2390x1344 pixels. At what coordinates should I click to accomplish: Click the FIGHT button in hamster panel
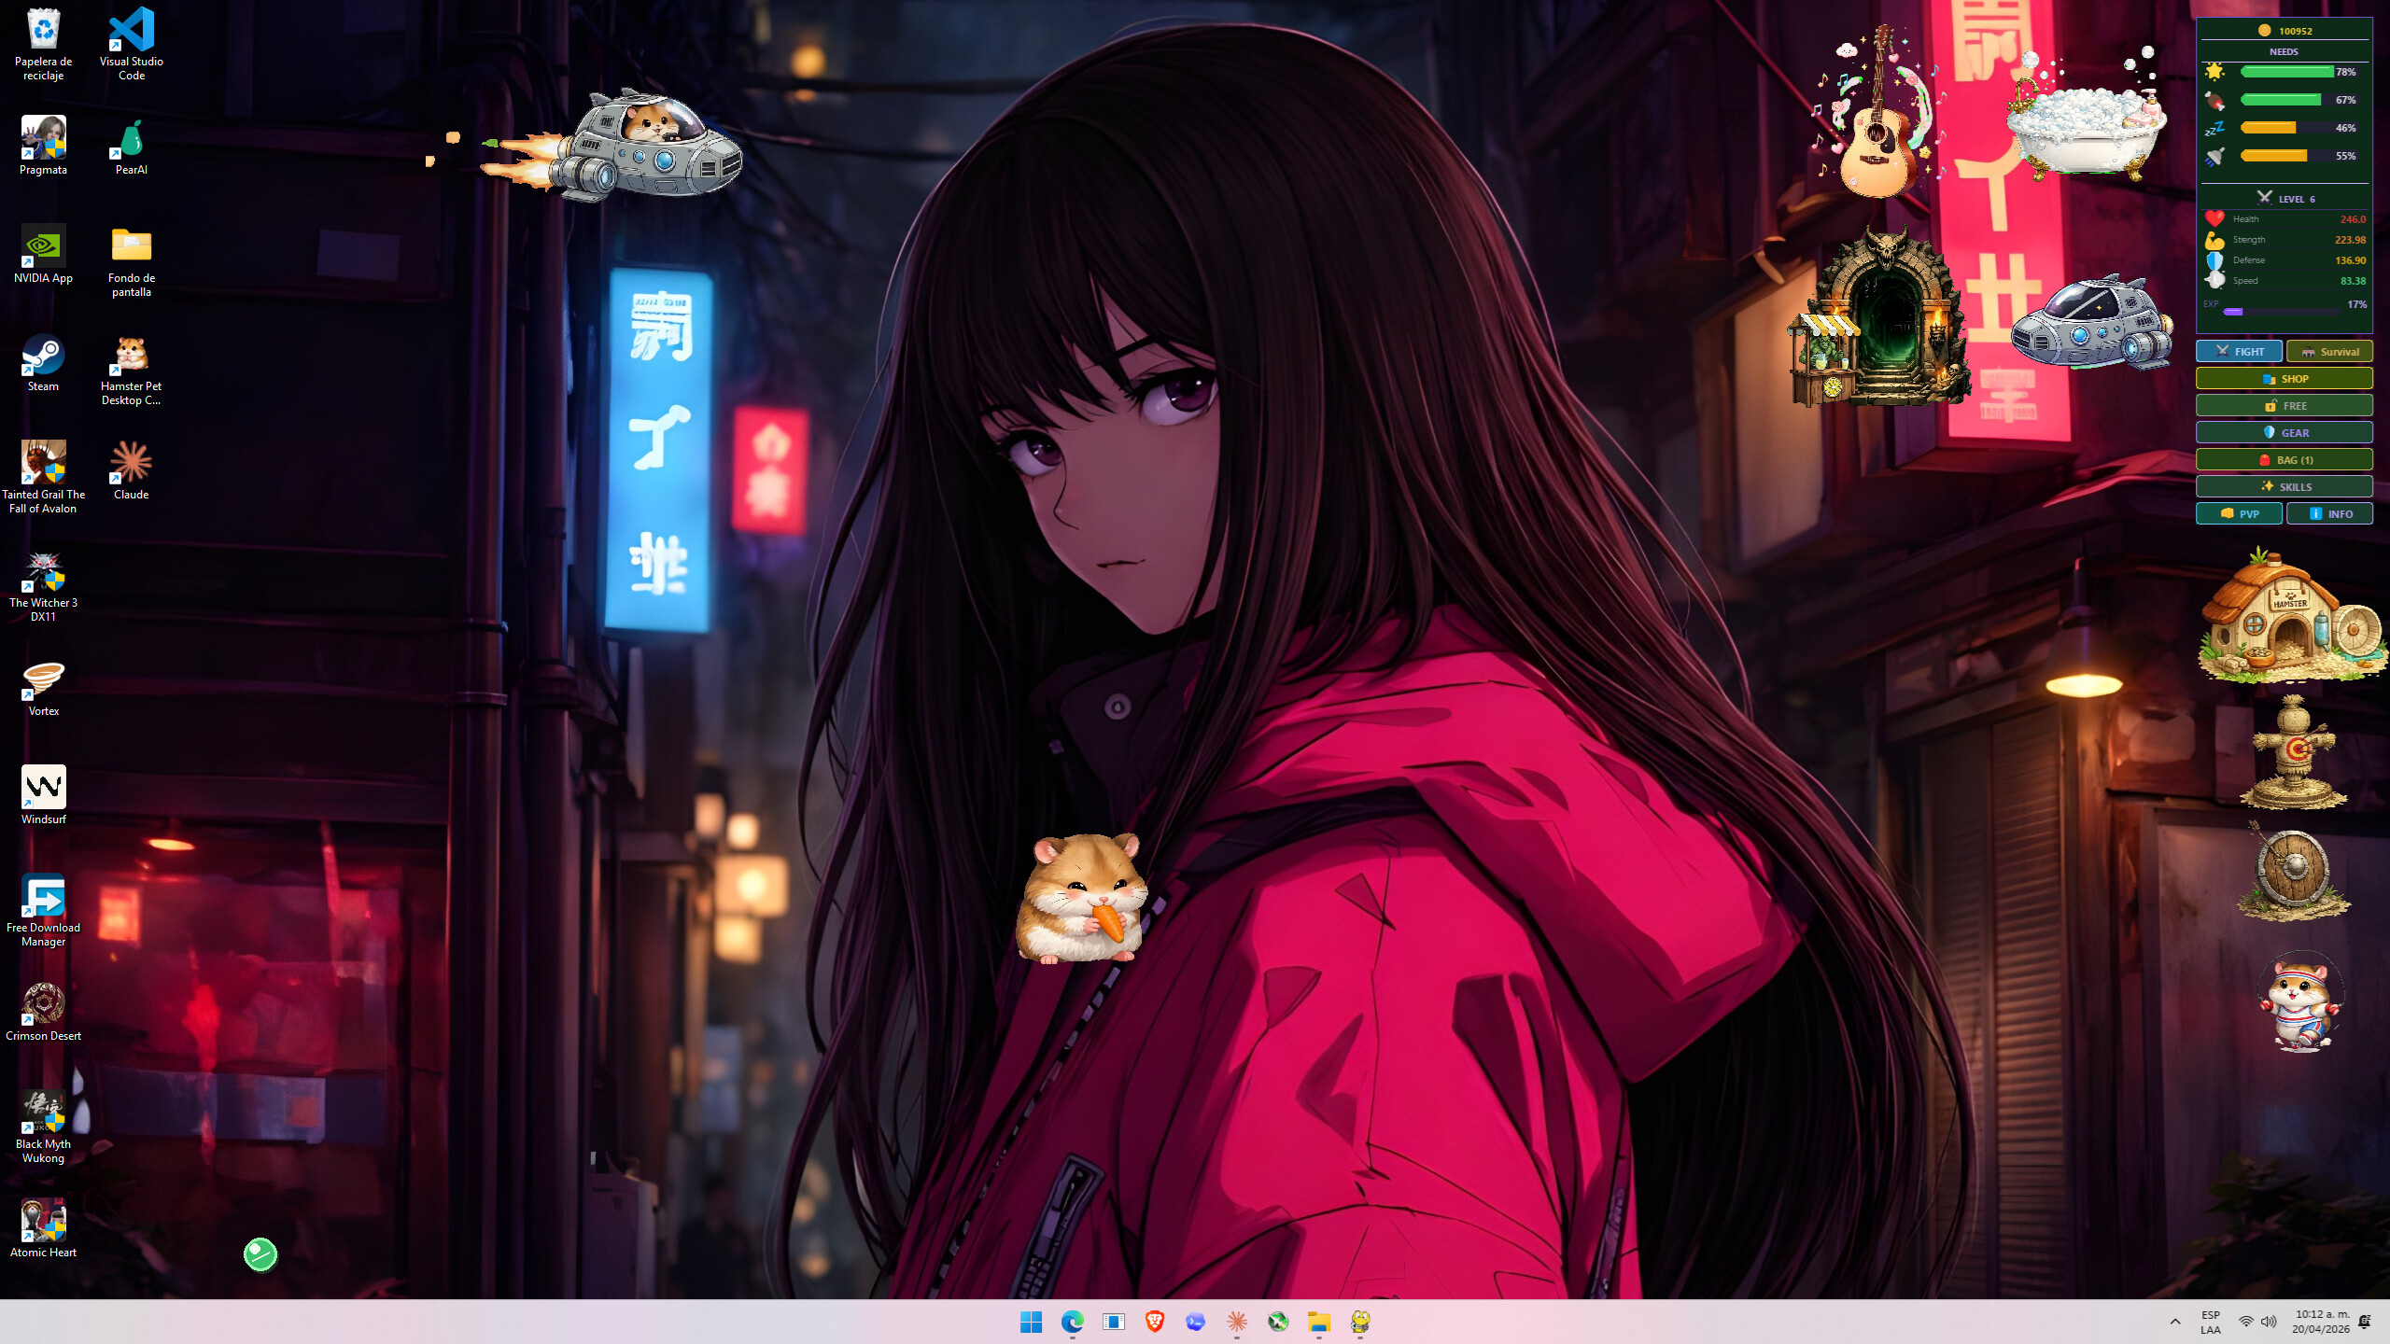coord(2239,351)
